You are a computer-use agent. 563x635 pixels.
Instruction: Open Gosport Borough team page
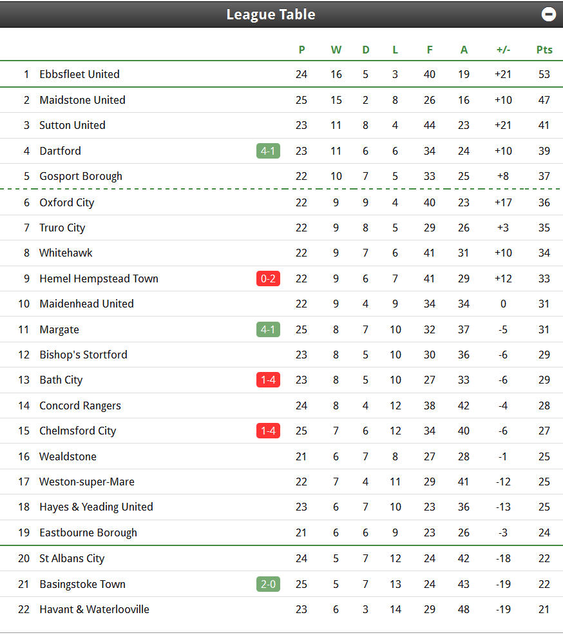pyautogui.click(x=81, y=176)
